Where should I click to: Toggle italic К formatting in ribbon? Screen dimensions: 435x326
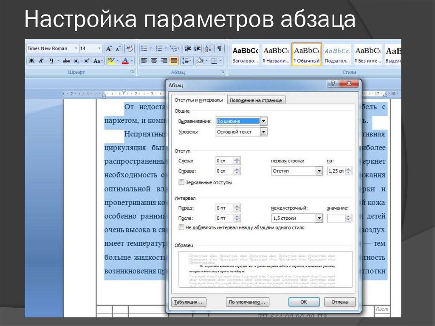41,61
